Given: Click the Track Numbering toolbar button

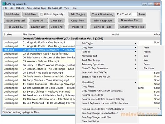Looking at the screenshot, I should point(103,14).
